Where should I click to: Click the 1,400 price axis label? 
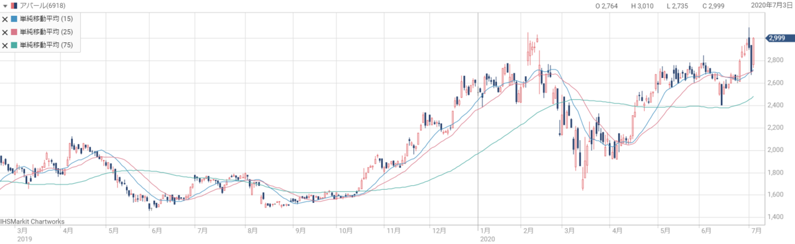coord(775,217)
